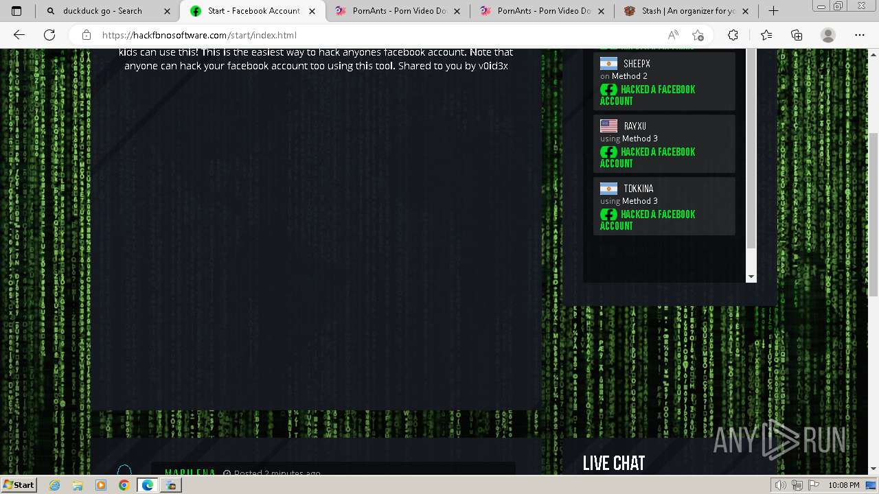The width and height of the screenshot is (879, 494).
Task: Open a new browser tab
Action: tap(774, 11)
